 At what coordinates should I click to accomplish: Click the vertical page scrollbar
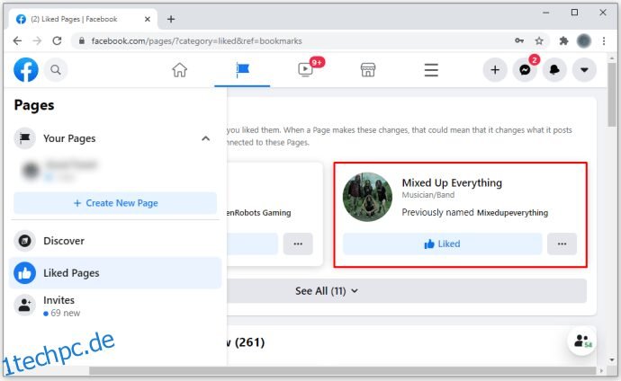pos(612,93)
